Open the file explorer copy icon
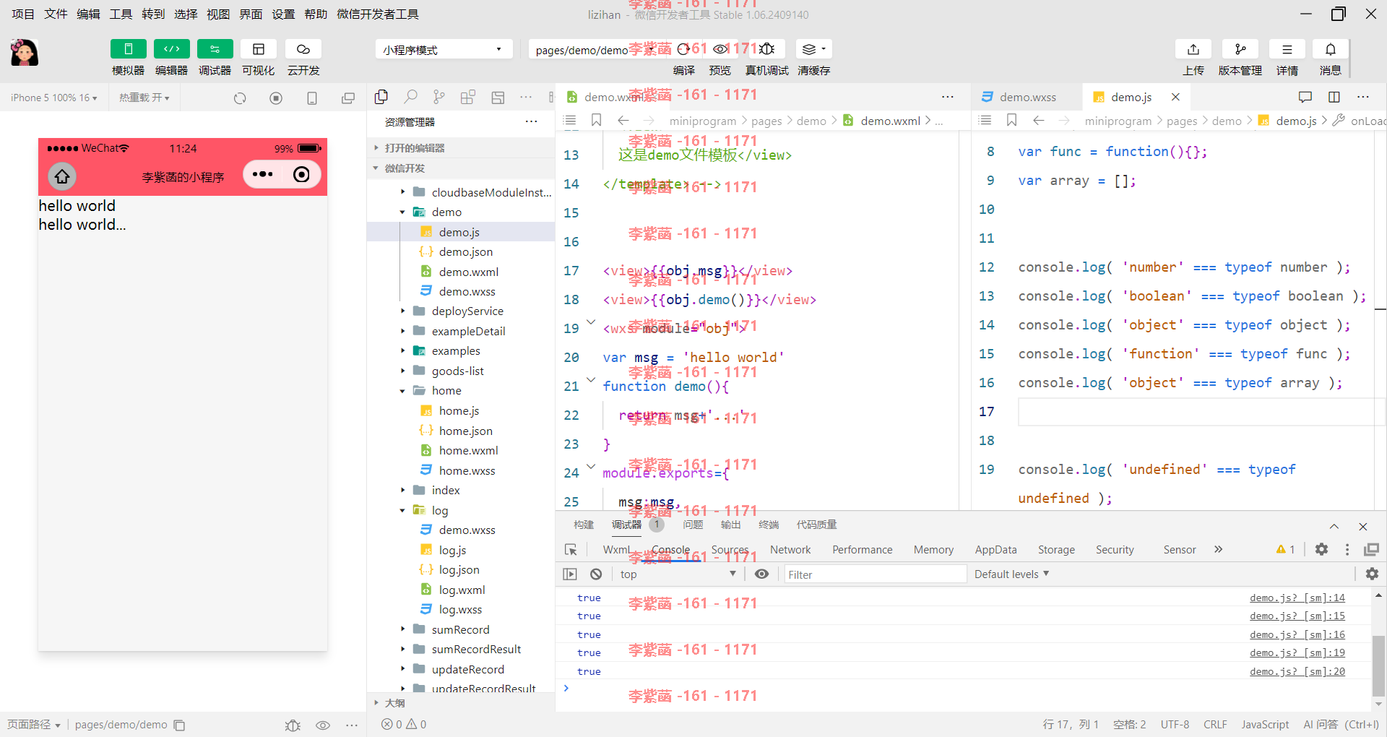 tap(381, 97)
